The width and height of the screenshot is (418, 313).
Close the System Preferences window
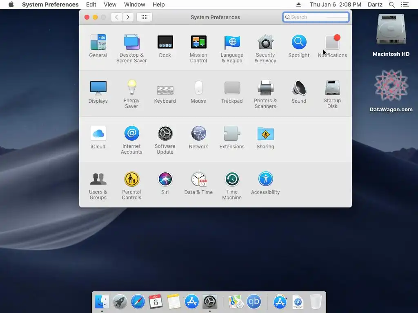(x=87, y=17)
